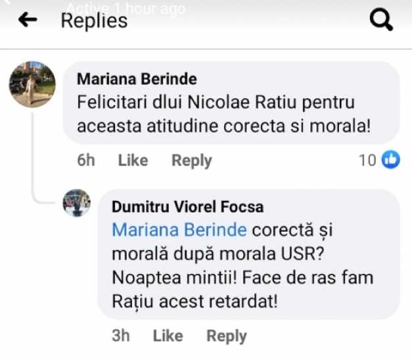Viewport: 412px width, 360px height.
Task: Like Dumitru Viorel Focsa's reply
Action: (x=168, y=336)
